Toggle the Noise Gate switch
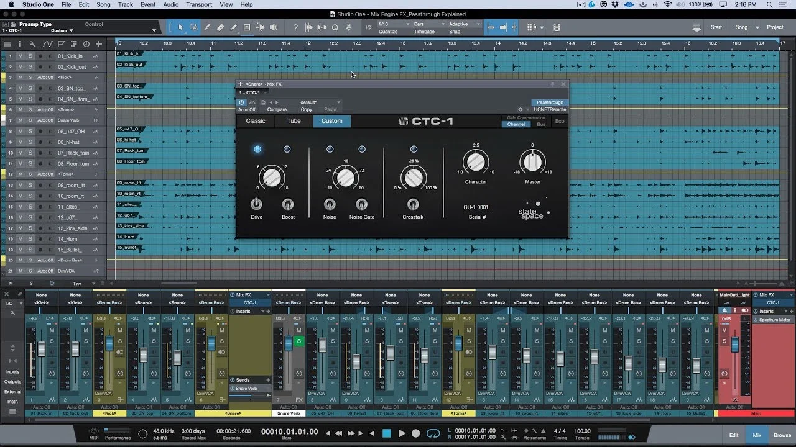Viewport: 796px width, 447px height. (x=361, y=204)
